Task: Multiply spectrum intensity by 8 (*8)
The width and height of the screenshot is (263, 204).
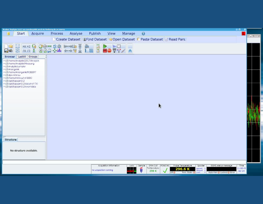Action: [x=24, y=46]
